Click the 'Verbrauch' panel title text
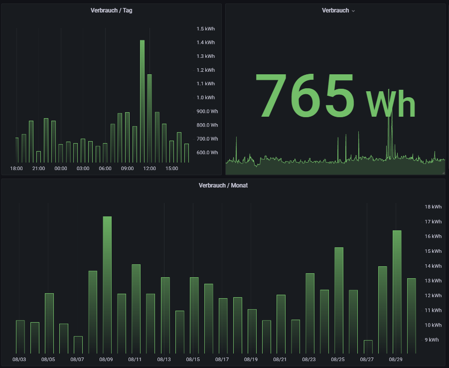 [335, 10]
